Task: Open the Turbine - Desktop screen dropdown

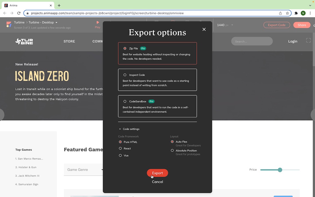Action: coord(56,23)
